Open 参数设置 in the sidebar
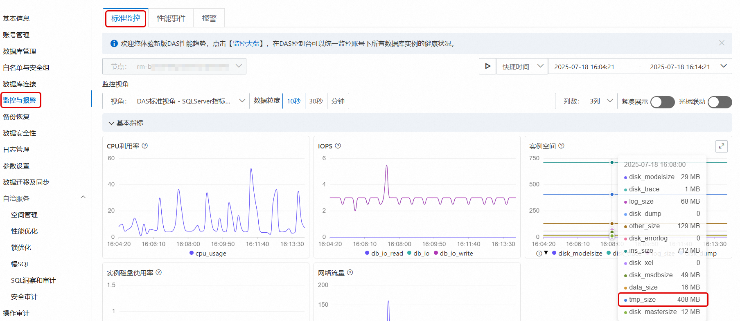The image size is (740, 321). point(16,166)
